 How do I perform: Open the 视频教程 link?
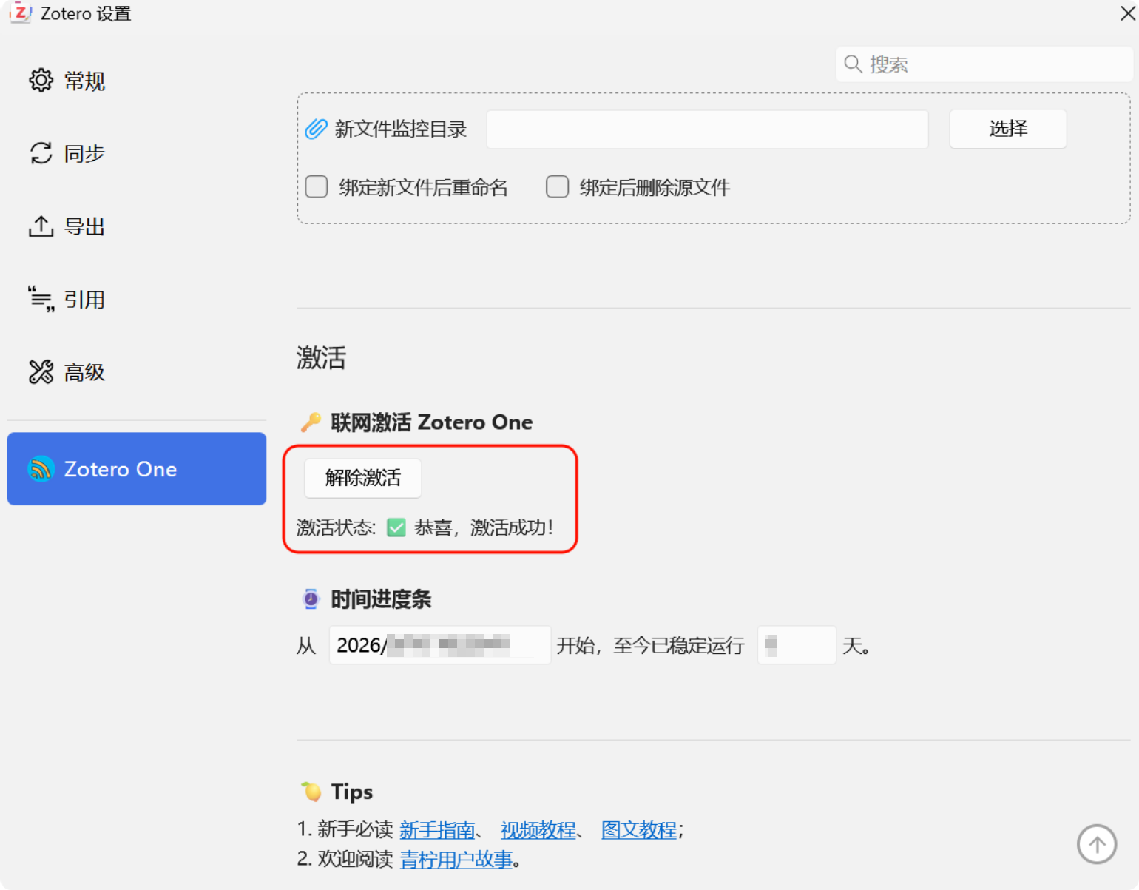pyautogui.click(x=538, y=830)
